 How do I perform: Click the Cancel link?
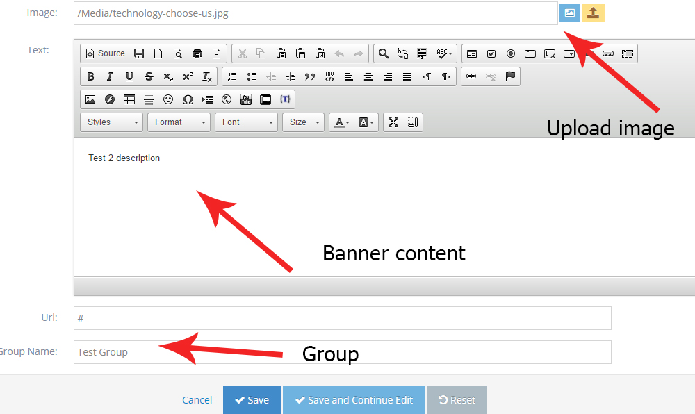(197, 399)
